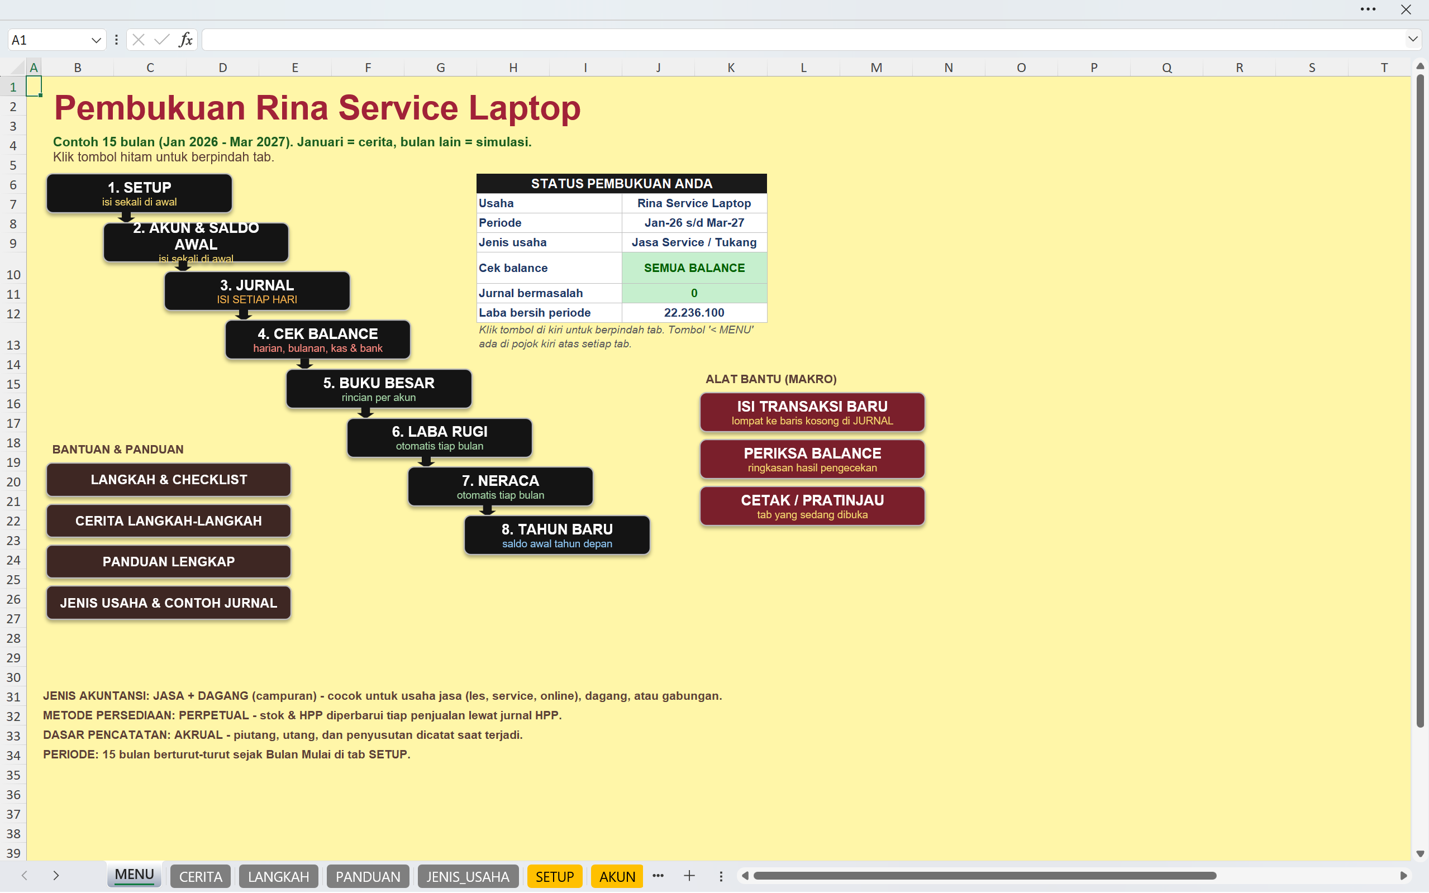Switch to the LANGKAH sheet tab
1429x893 pixels.
(x=278, y=876)
